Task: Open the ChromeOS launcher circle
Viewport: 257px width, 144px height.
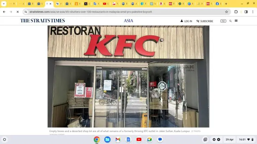Action: (4, 139)
